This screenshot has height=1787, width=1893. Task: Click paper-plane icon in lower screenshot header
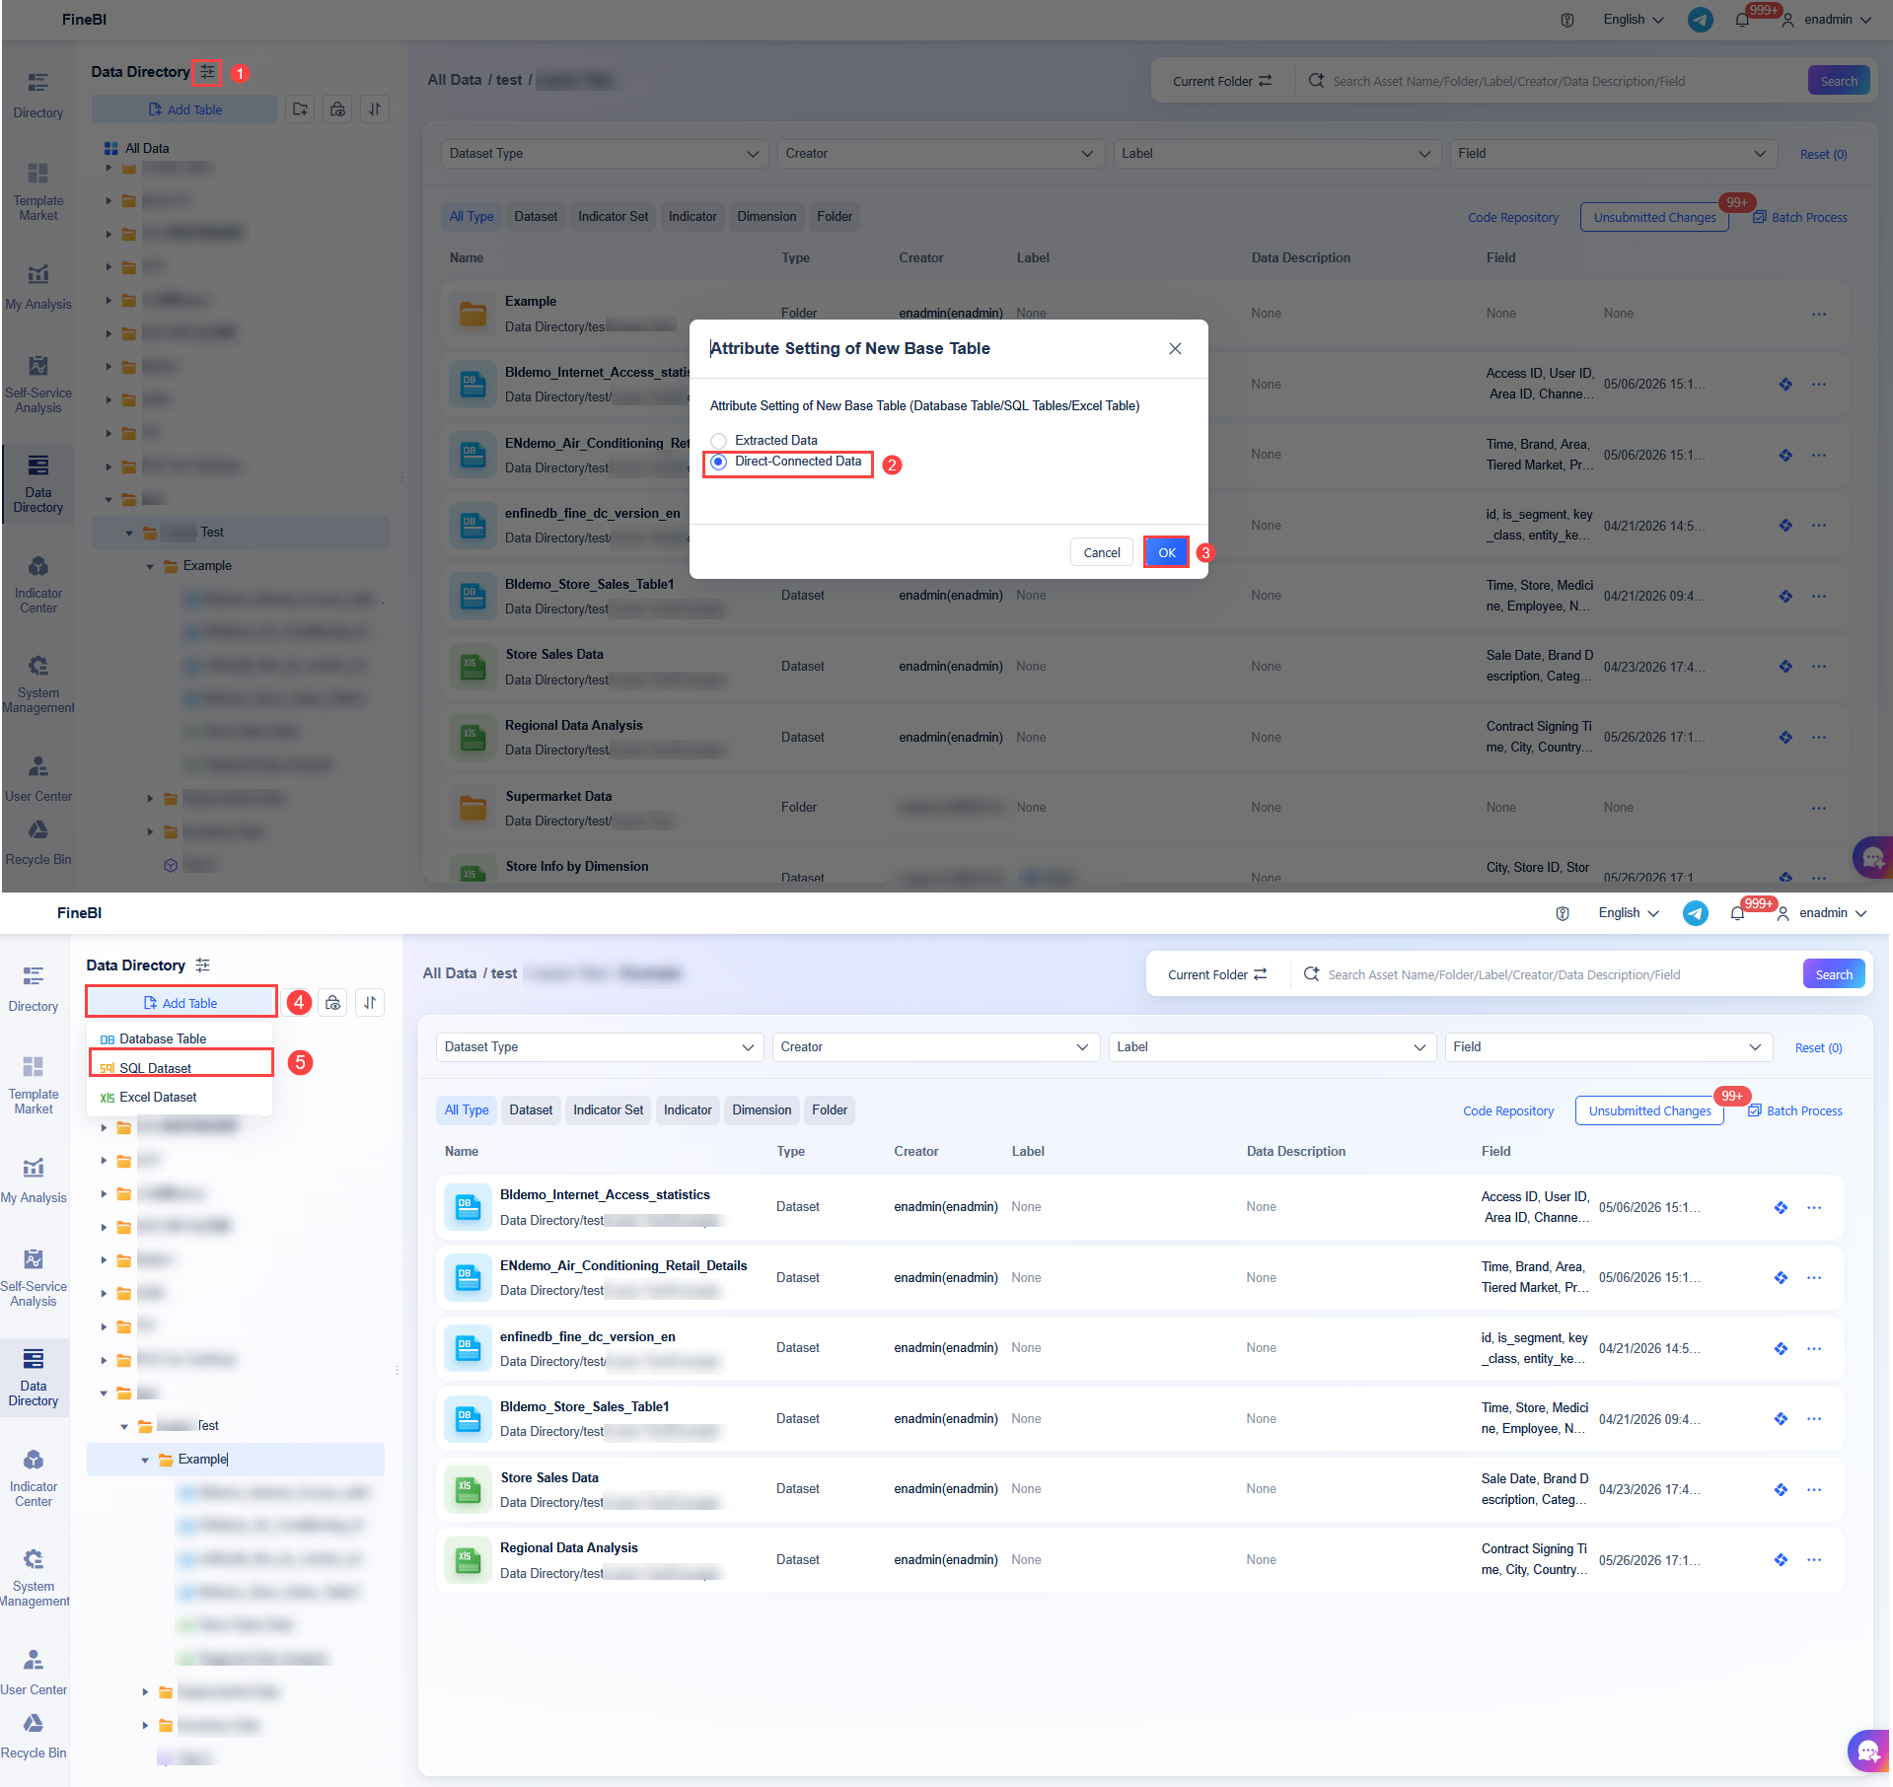tap(1695, 913)
